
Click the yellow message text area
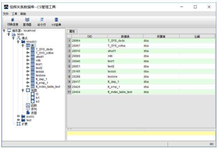[141, 135]
